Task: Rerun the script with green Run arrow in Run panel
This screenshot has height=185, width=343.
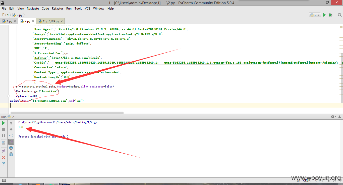Action: [4, 123]
